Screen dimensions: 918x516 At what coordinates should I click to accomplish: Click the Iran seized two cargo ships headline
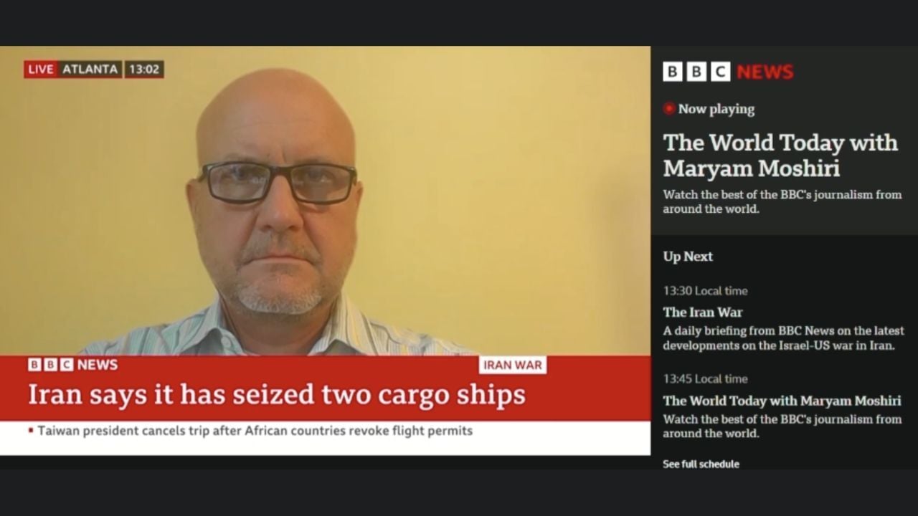click(x=277, y=395)
